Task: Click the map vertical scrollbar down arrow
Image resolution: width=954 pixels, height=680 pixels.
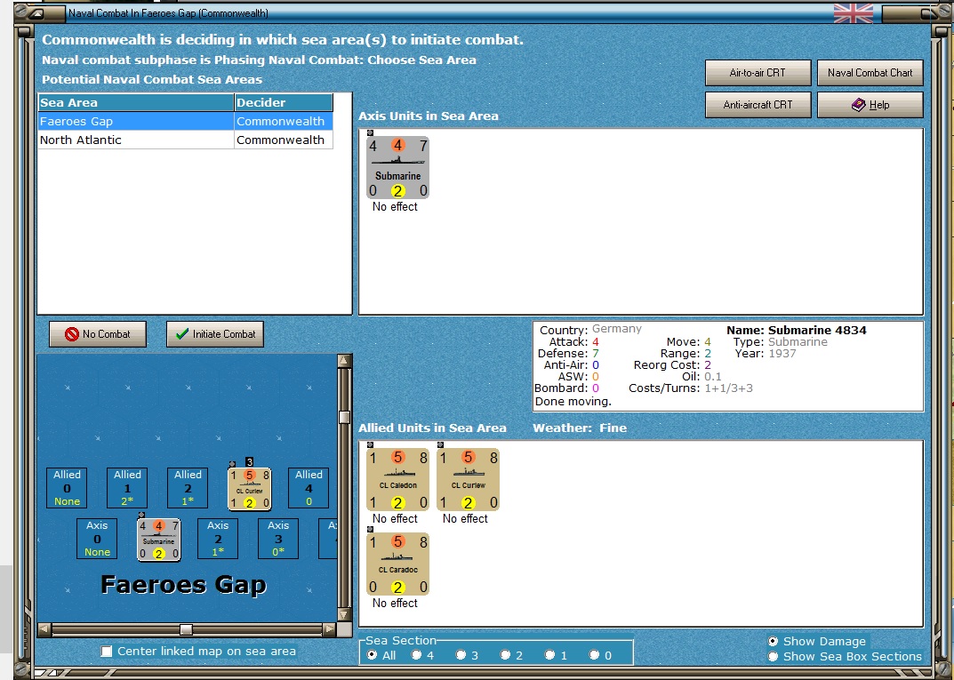Action: coord(344,614)
